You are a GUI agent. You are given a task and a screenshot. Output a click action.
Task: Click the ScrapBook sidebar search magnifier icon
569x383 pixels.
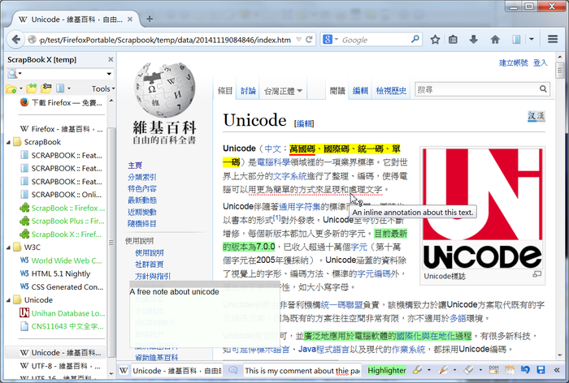12,74
